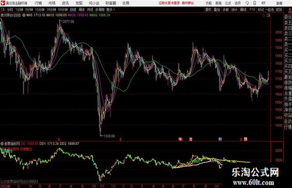Open the 发现 menu
The image size is (292, 188).
coord(79,3)
